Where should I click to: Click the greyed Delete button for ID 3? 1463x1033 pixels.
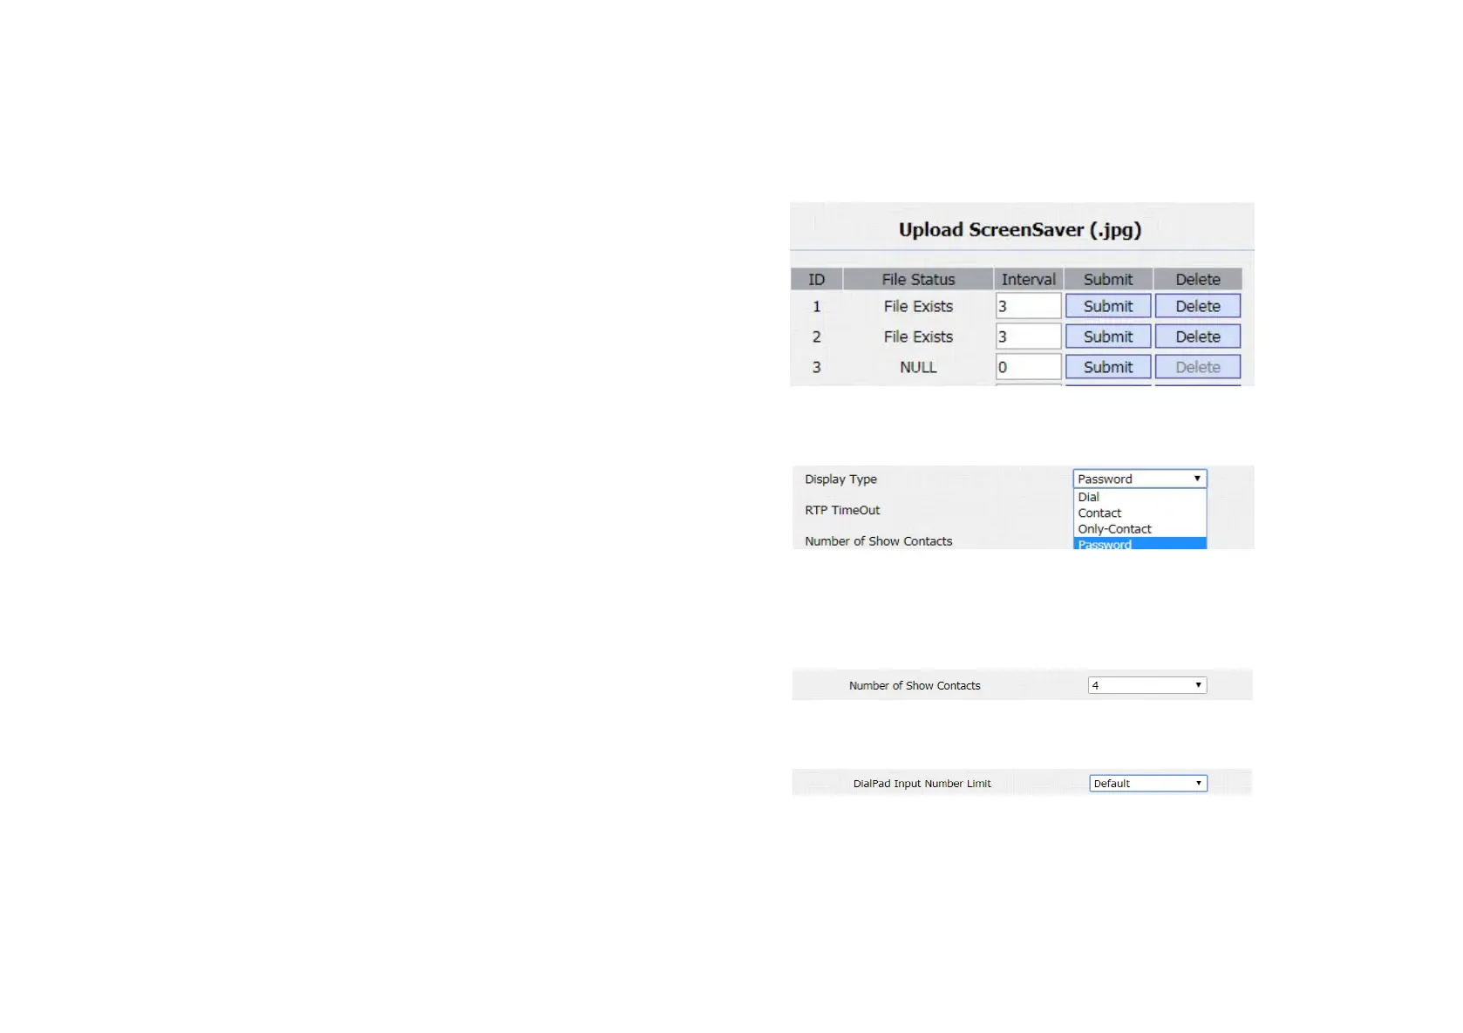1198,367
